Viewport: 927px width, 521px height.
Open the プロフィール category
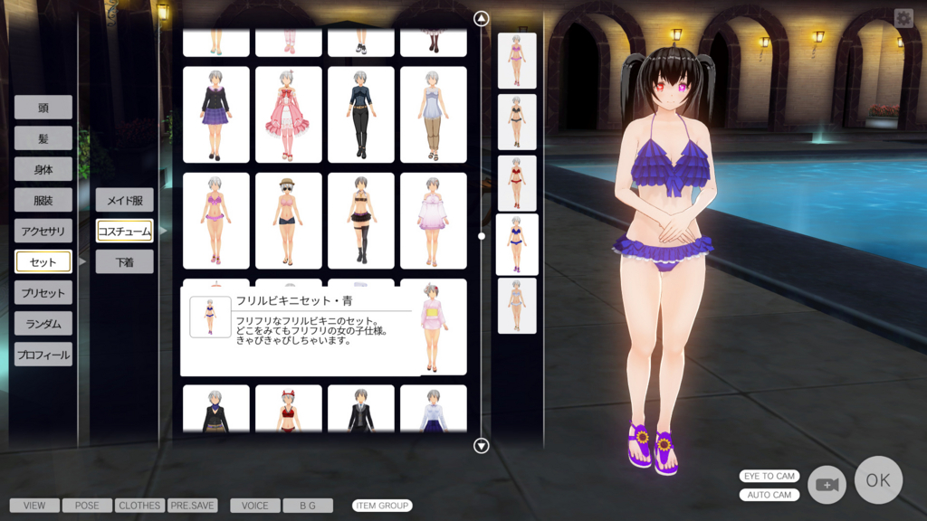tap(43, 355)
